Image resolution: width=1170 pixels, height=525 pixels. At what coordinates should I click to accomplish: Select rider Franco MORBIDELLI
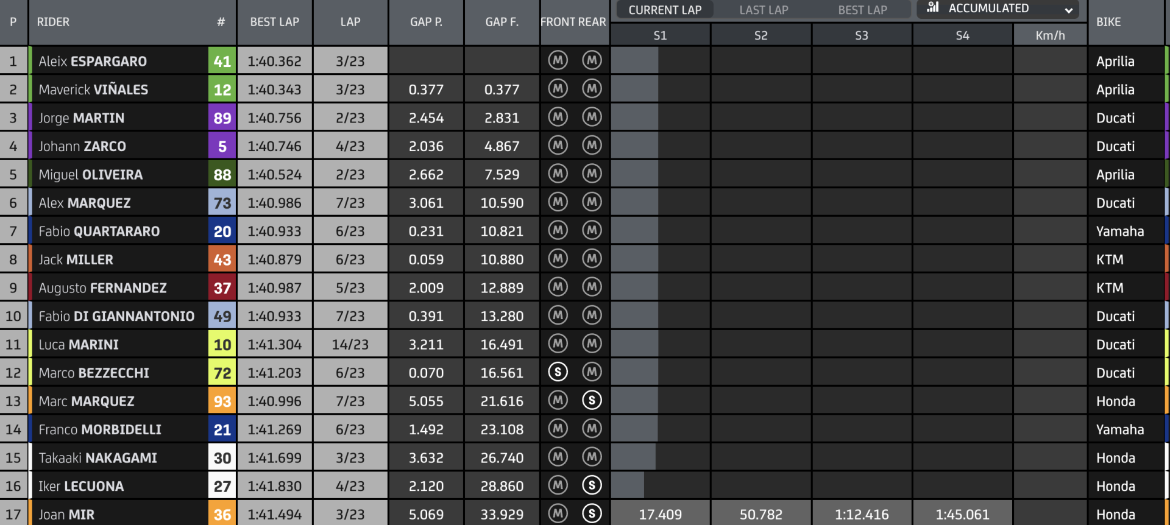click(x=100, y=429)
